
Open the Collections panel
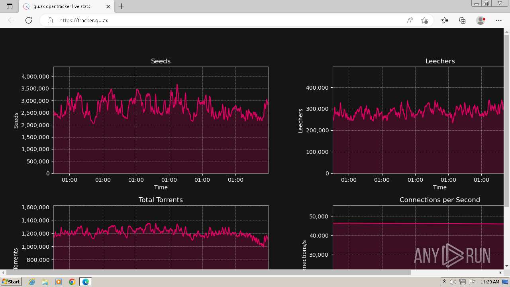(462, 20)
